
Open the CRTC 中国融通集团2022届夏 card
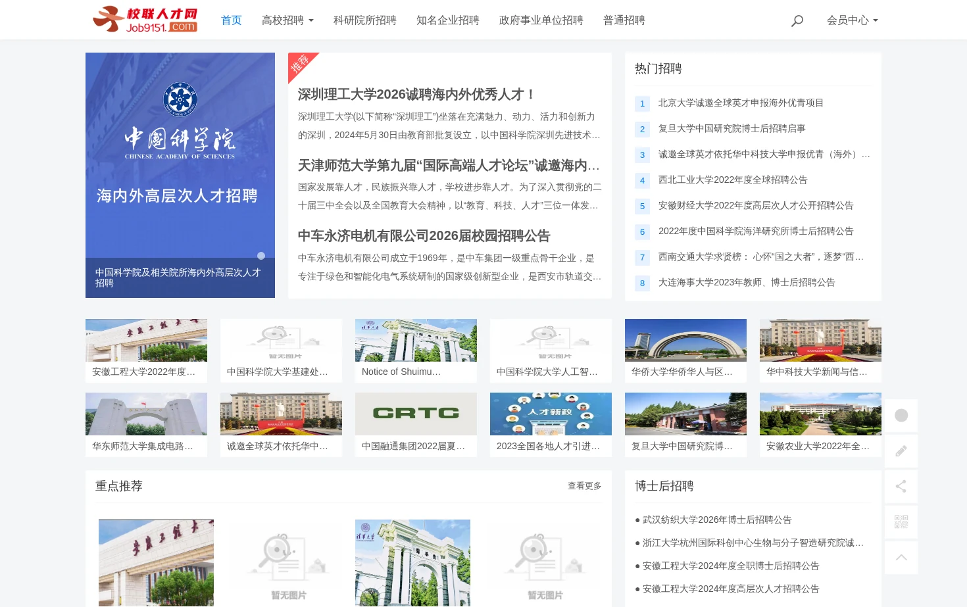[x=416, y=424]
